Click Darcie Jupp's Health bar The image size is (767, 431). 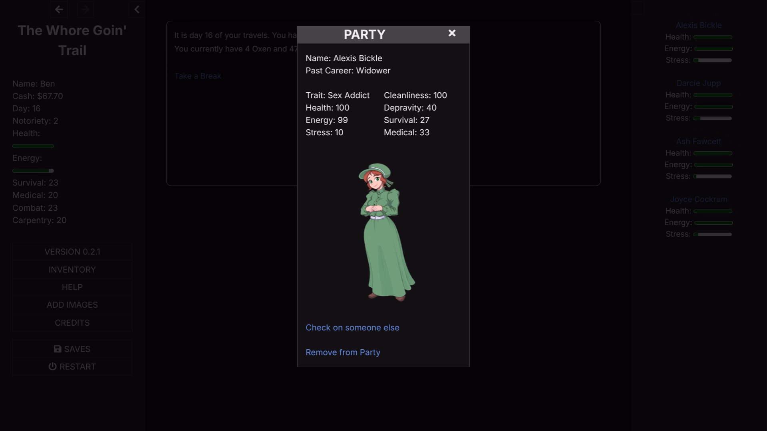713,95
